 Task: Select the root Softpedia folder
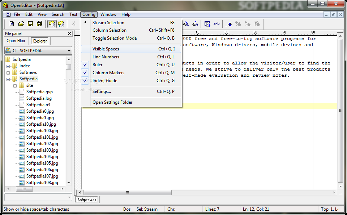point(21,59)
